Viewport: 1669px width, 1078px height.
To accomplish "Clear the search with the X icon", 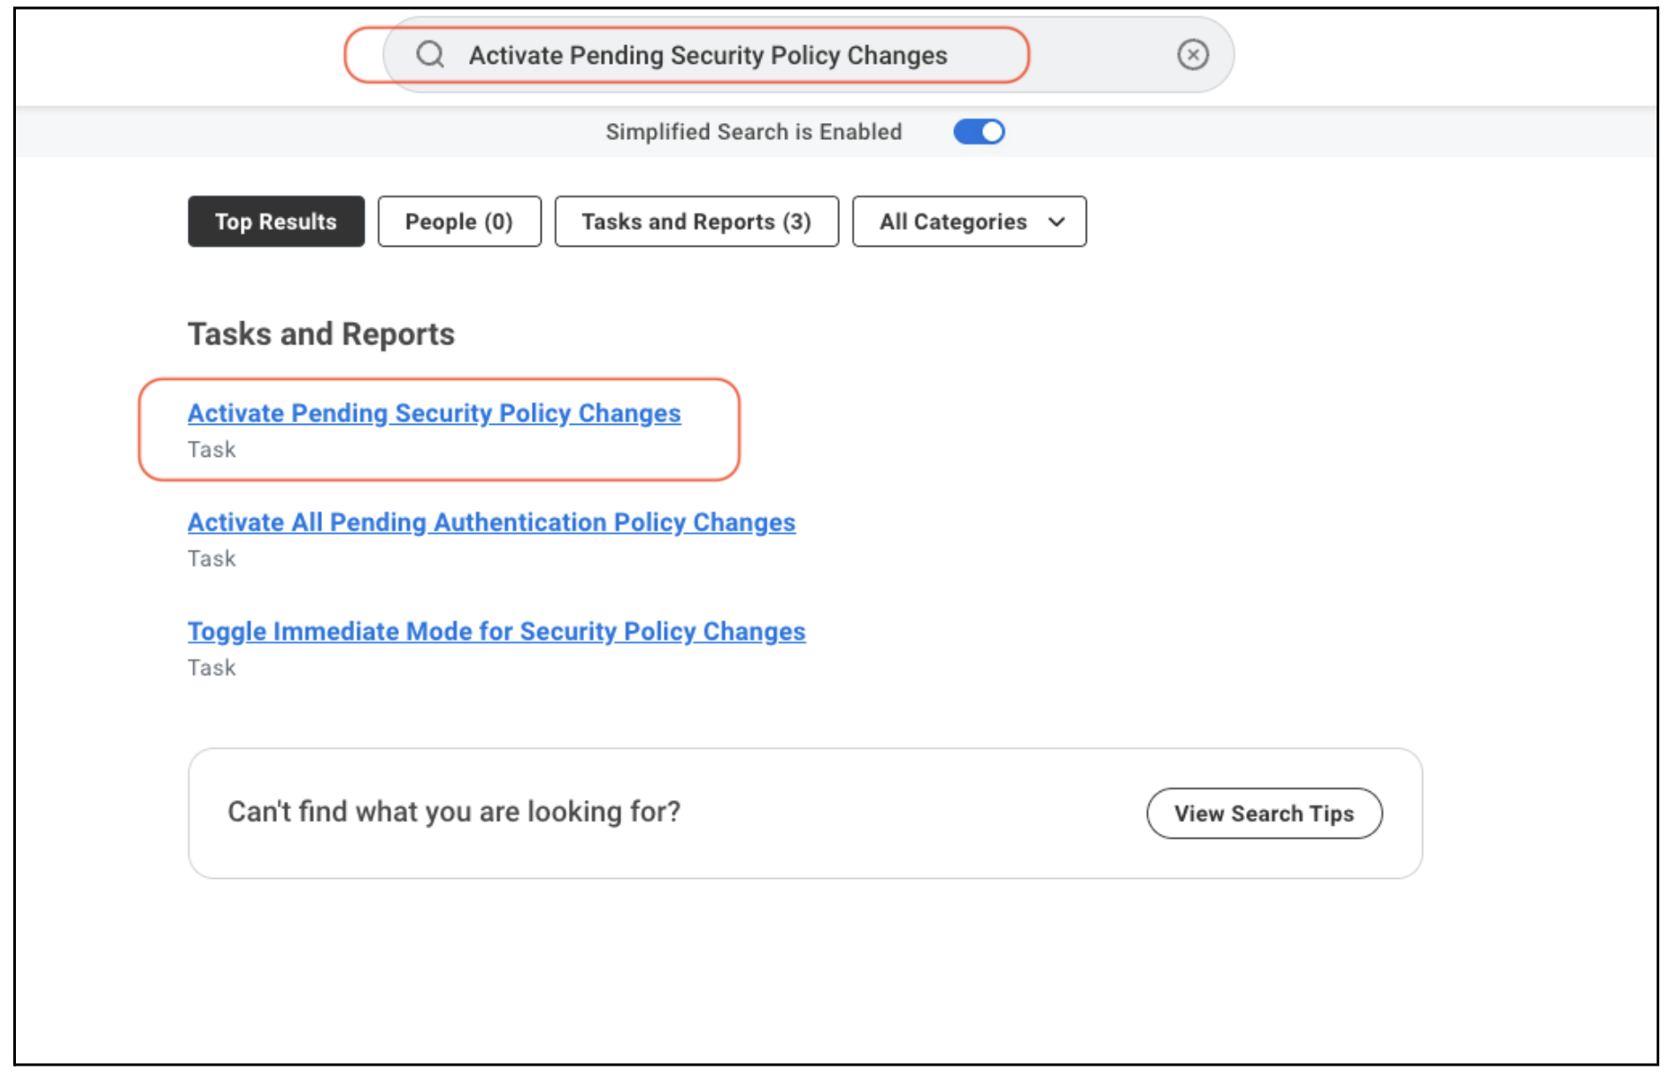I will [x=1193, y=55].
